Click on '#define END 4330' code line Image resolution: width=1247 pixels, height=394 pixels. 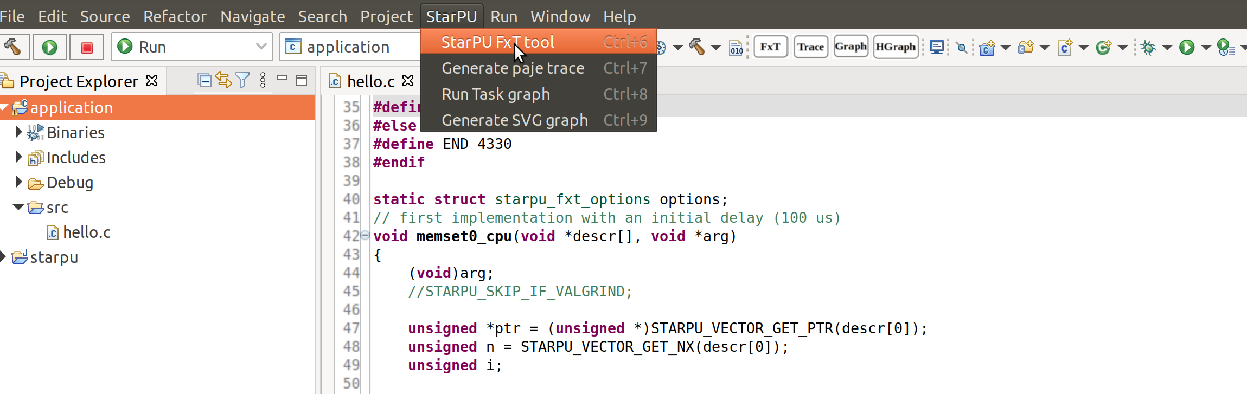pyautogui.click(x=442, y=144)
